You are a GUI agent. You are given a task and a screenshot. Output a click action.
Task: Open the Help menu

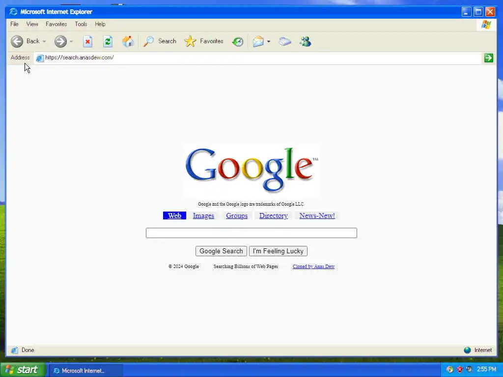(100, 24)
